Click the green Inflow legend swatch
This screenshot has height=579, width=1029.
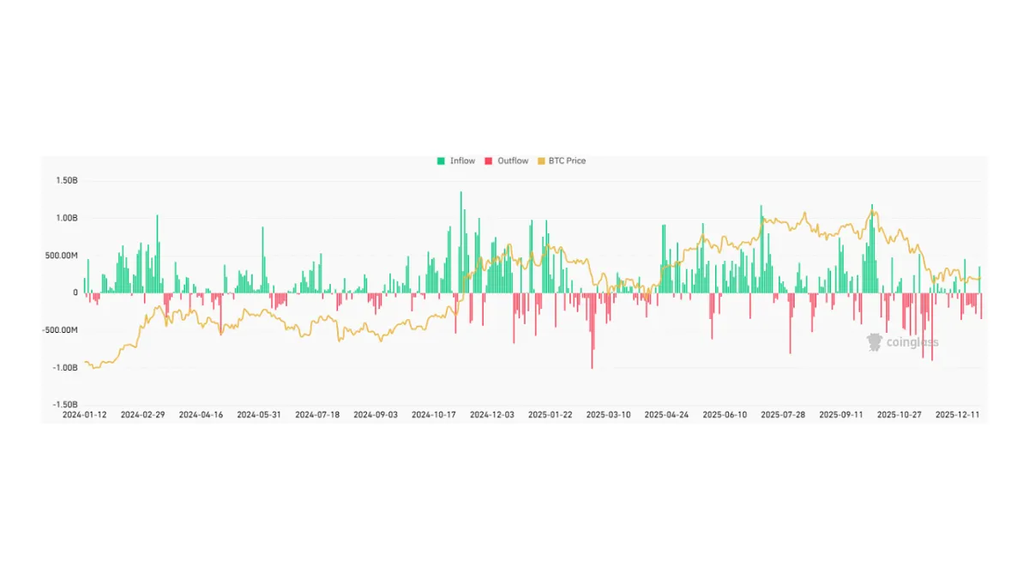[x=441, y=161]
